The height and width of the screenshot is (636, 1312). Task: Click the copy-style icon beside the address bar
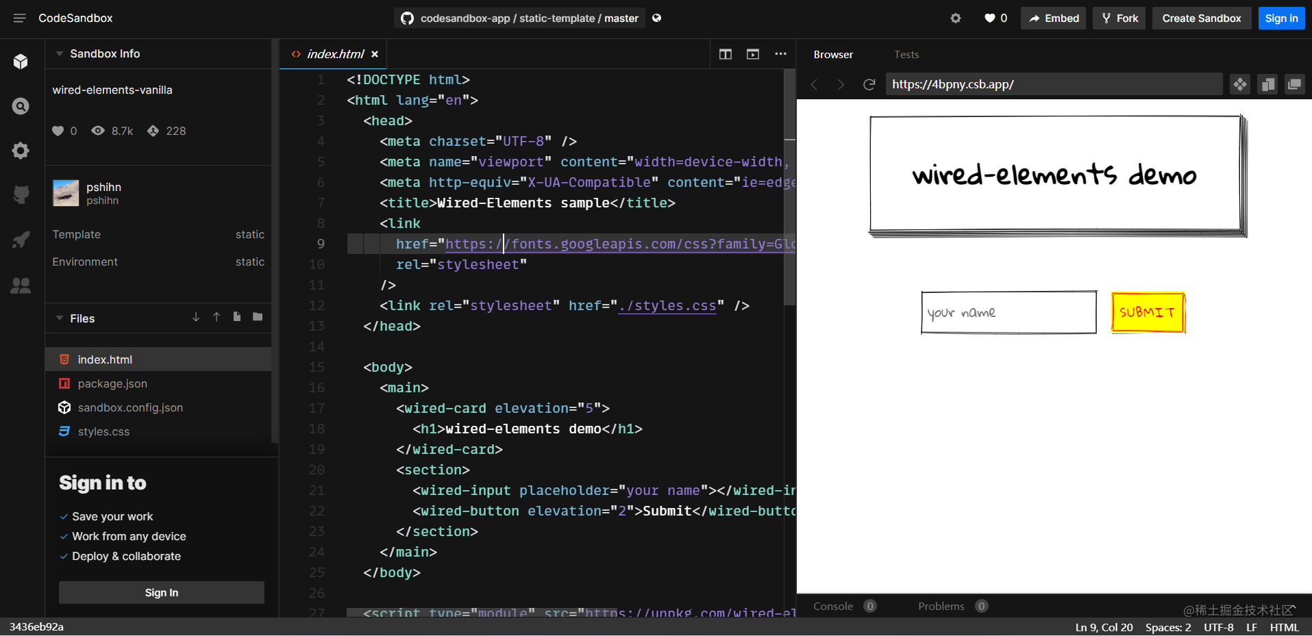pos(1267,84)
